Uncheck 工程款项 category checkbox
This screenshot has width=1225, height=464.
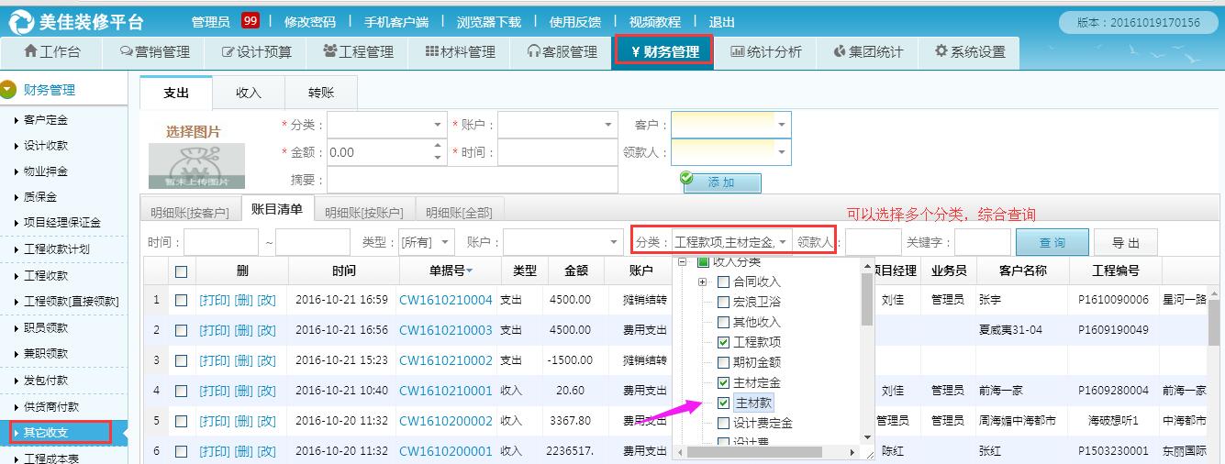[x=724, y=342]
